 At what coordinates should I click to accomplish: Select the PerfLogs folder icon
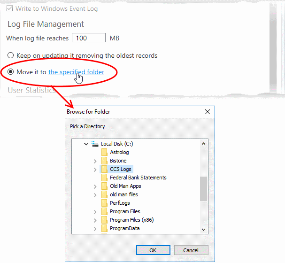pos(104,203)
